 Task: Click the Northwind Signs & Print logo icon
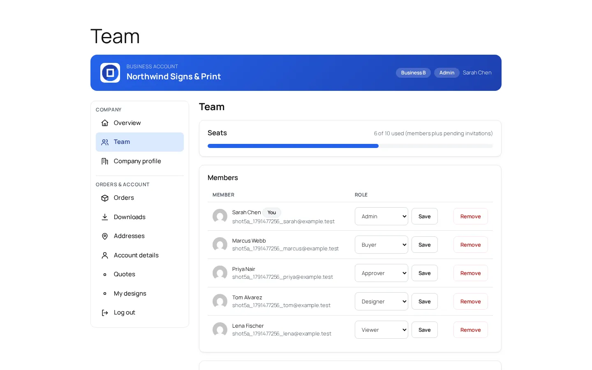tap(110, 73)
